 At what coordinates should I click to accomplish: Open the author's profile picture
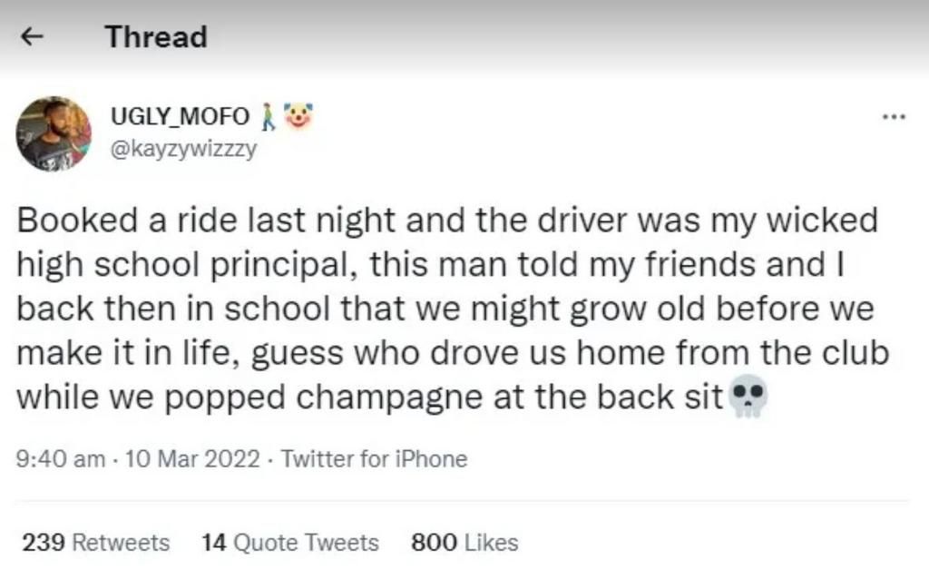pos(54,133)
